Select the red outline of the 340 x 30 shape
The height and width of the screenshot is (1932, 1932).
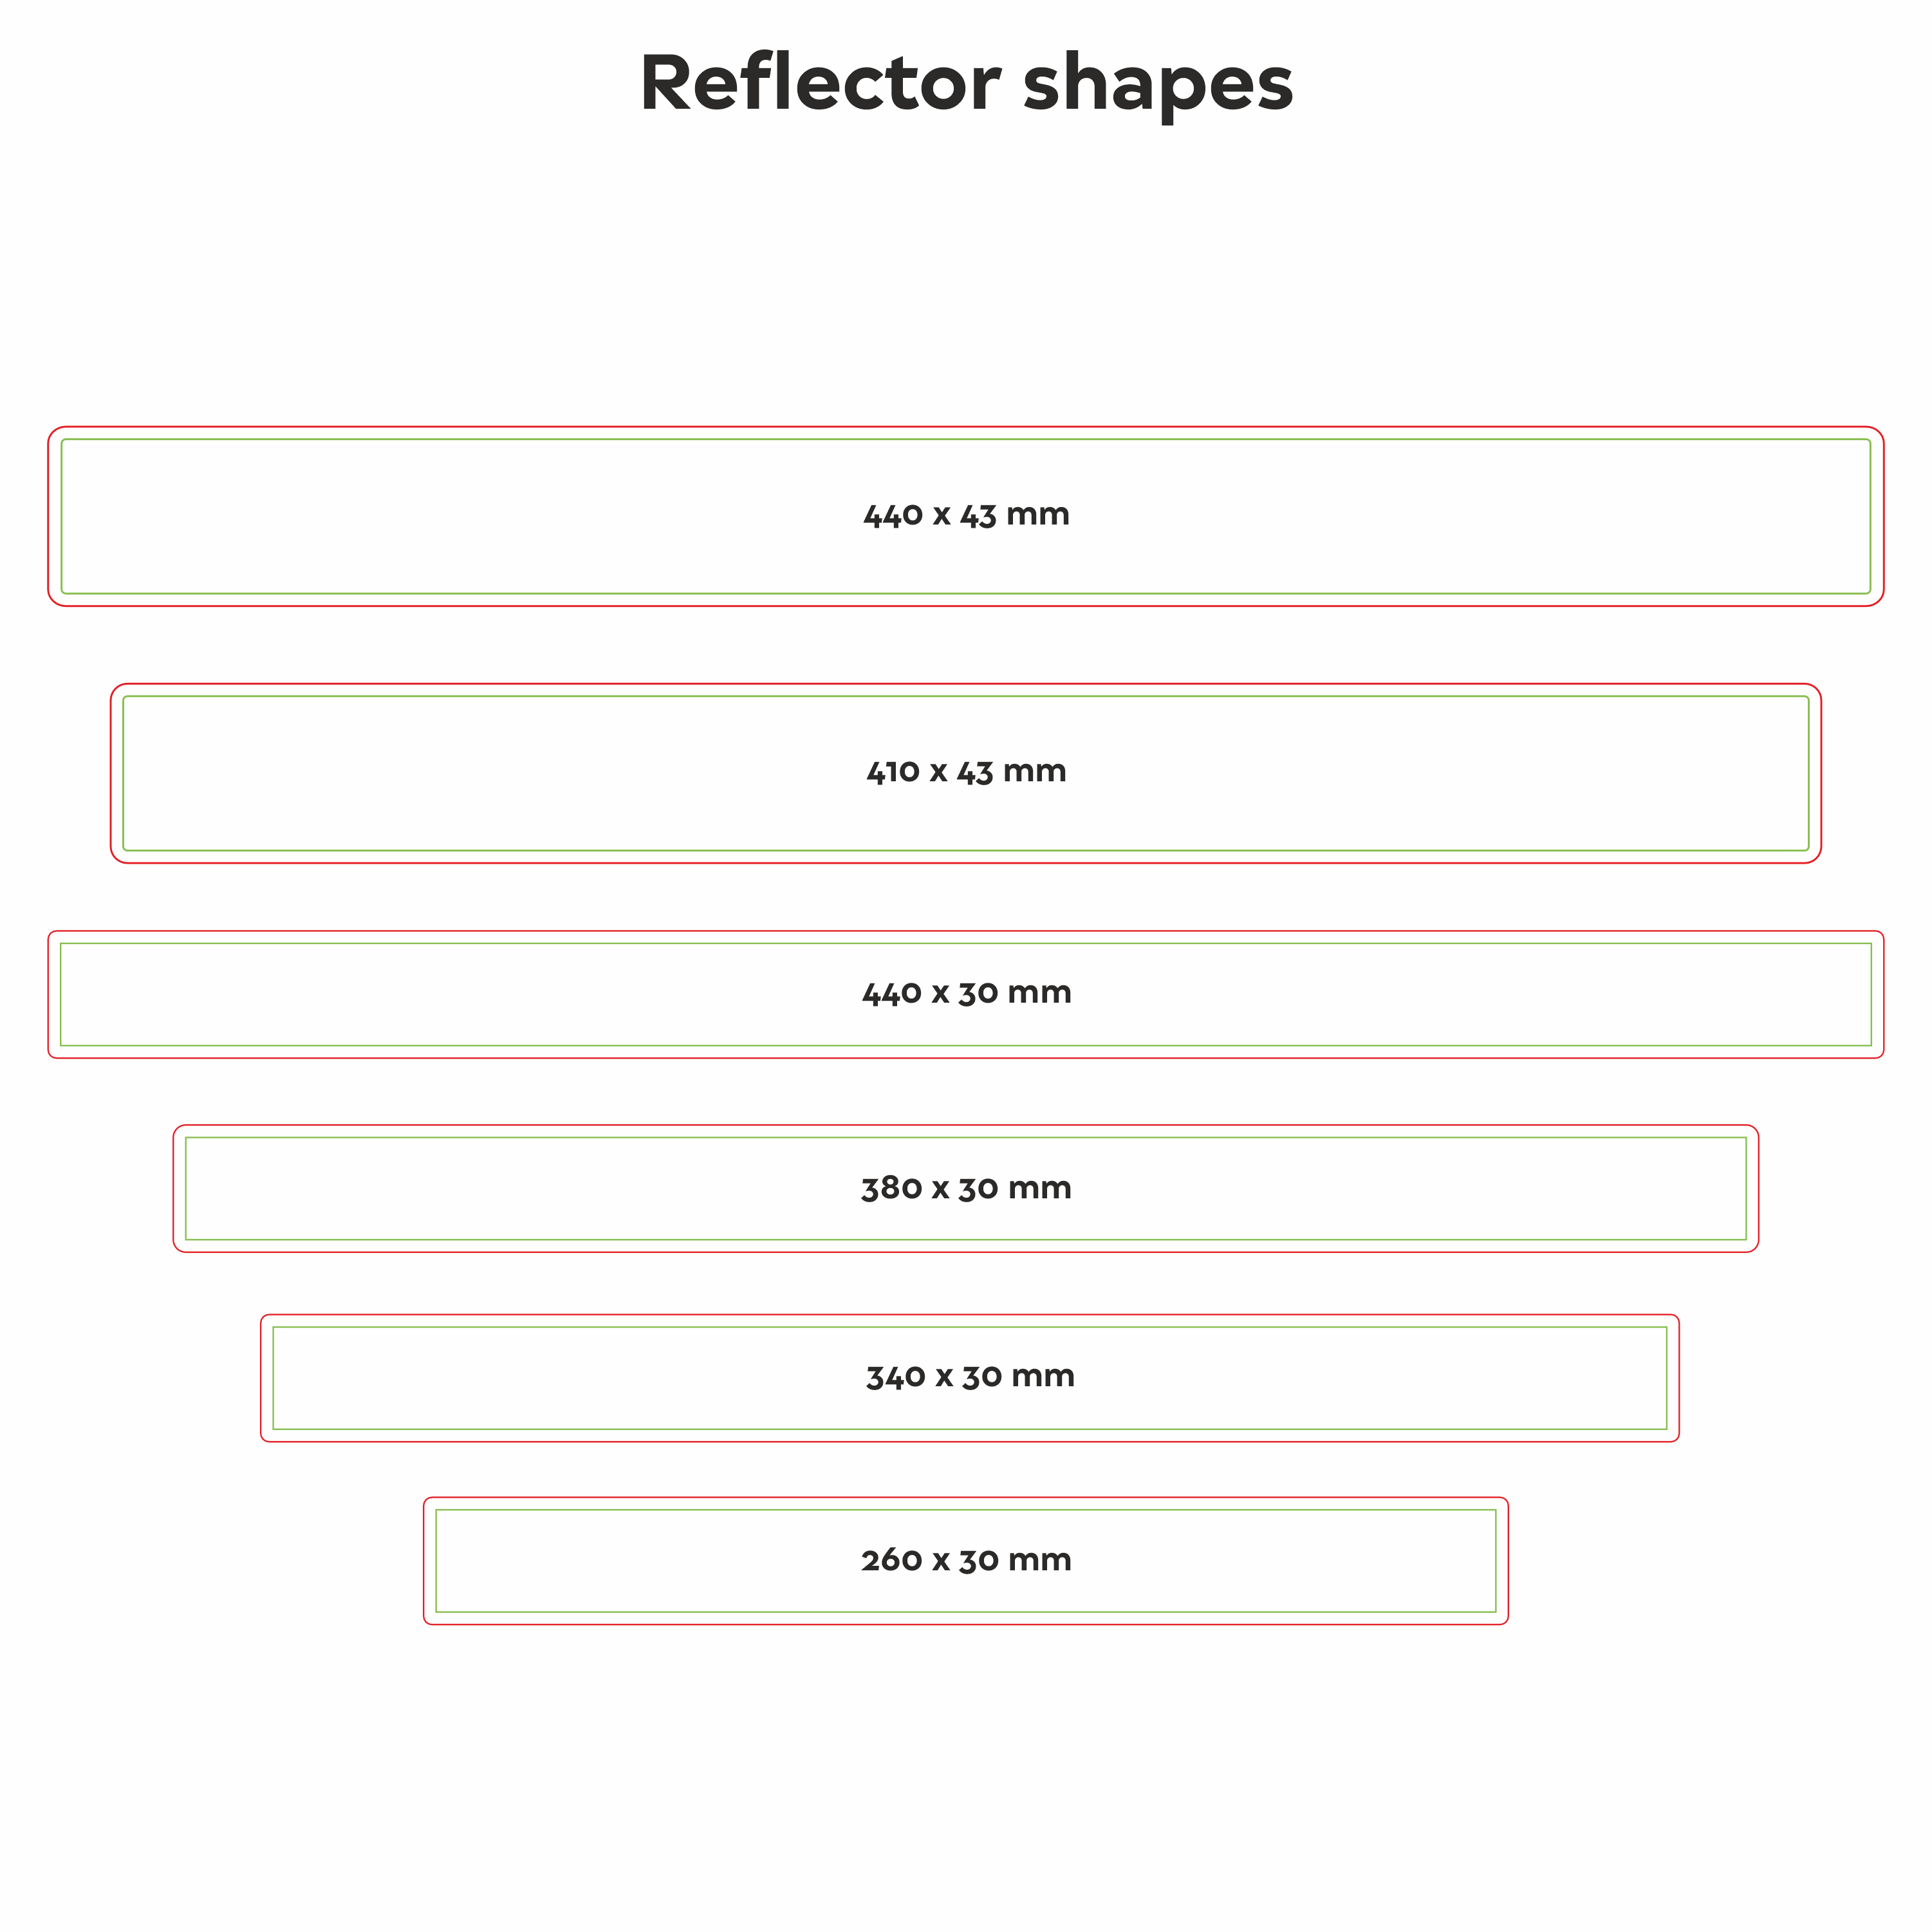pos(970,1315)
